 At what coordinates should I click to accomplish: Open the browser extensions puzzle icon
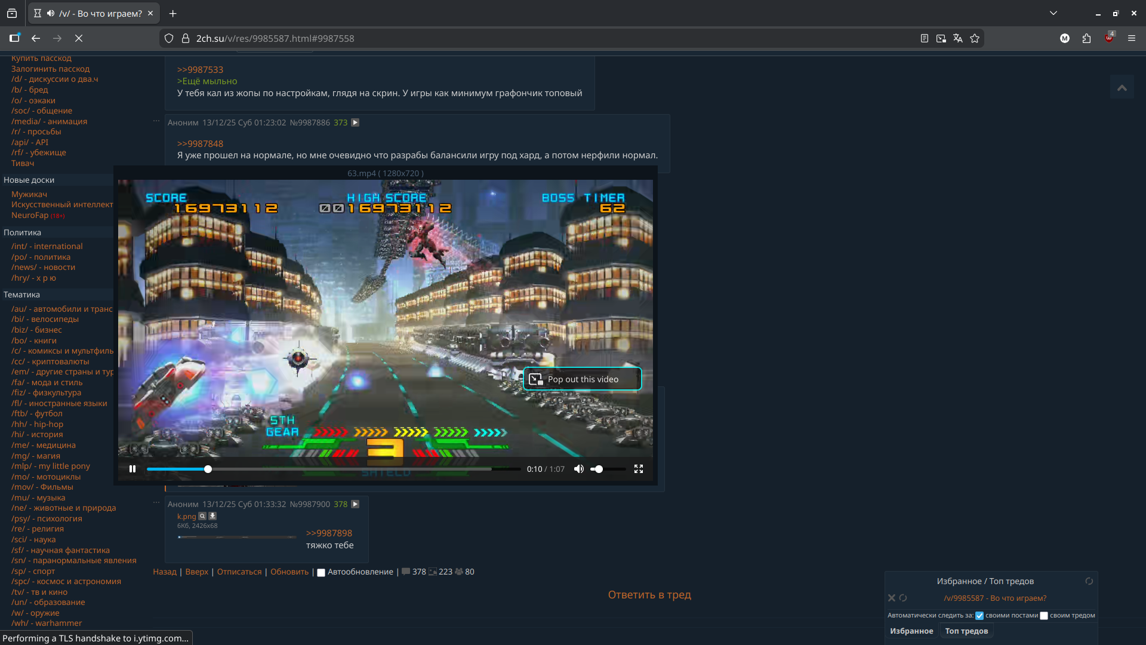click(1086, 38)
